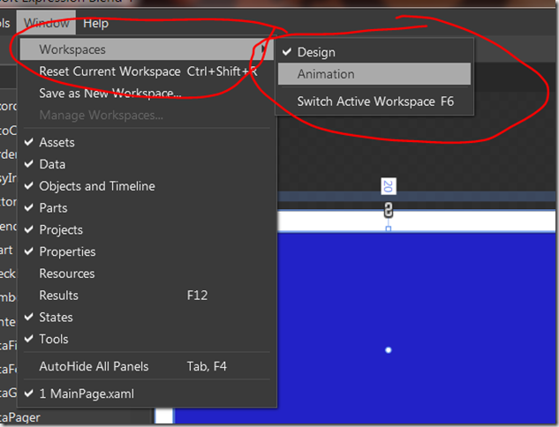Open the Window menu
This screenshot has height=427, width=559.
point(46,23)
